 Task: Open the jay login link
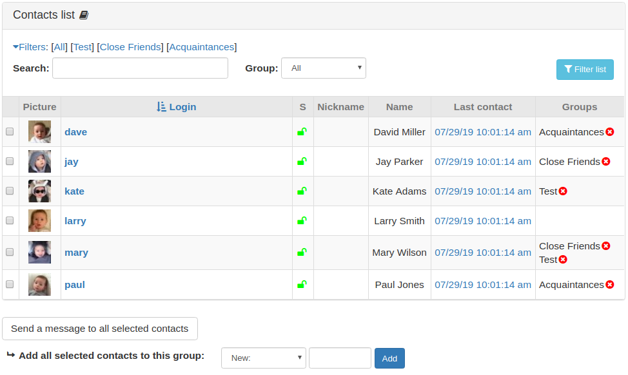coord(72,161)
